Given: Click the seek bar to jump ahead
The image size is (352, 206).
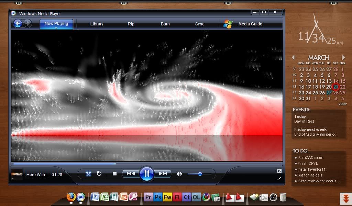Looking at the screenshot, I should (146, 164).
